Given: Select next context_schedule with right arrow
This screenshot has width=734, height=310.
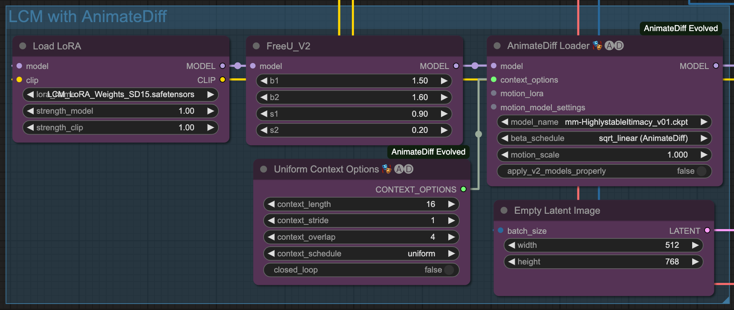Looking at the screenshot, I should pos(451,254).
